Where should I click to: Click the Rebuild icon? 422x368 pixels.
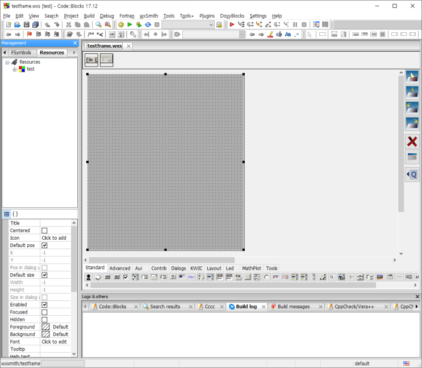pyautogui.click(x=148, y=25)
